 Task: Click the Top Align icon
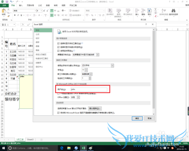pyautogui.click(x=52, y=11)
